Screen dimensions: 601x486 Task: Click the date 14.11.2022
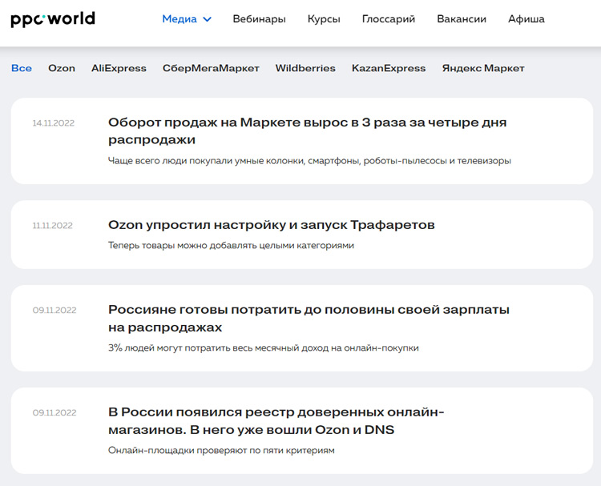pyautogui.click(x=53, y=123)
